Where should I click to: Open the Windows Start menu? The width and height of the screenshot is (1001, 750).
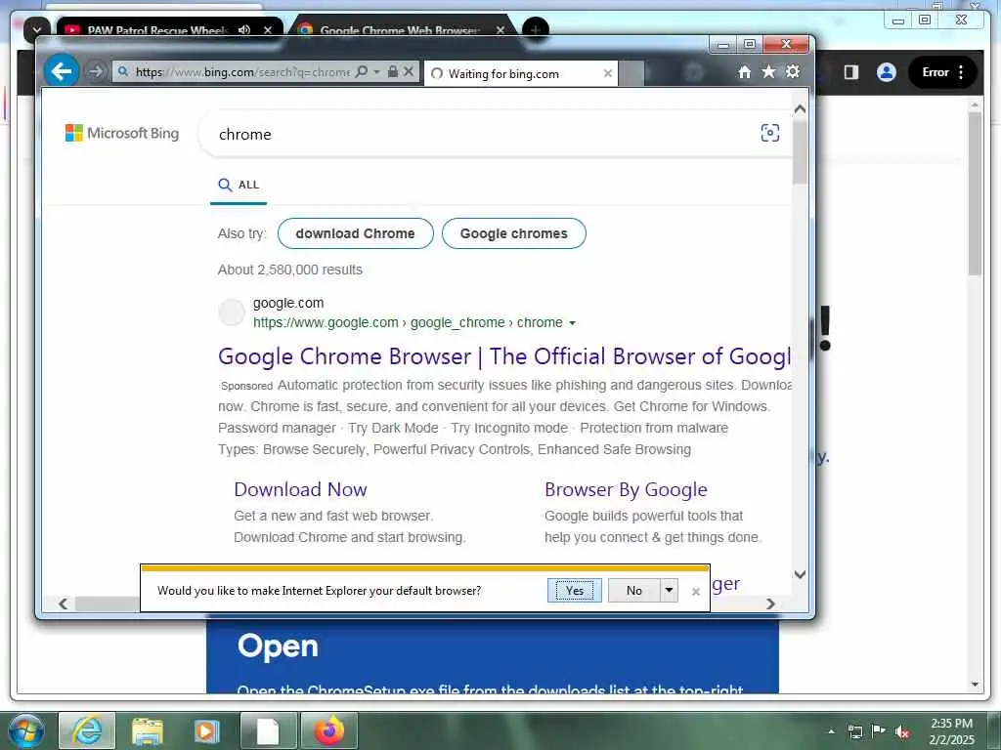25,730
